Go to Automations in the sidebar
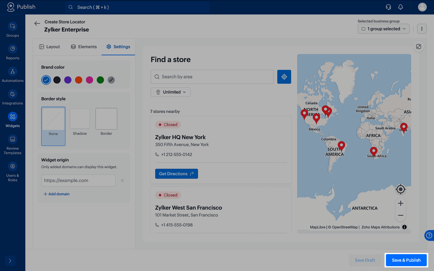 pyautogui.click(x=13, y=75)
